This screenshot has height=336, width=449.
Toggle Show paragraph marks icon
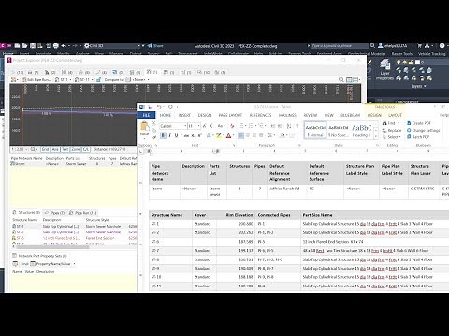pyautogui.click(x=297, y=126)
